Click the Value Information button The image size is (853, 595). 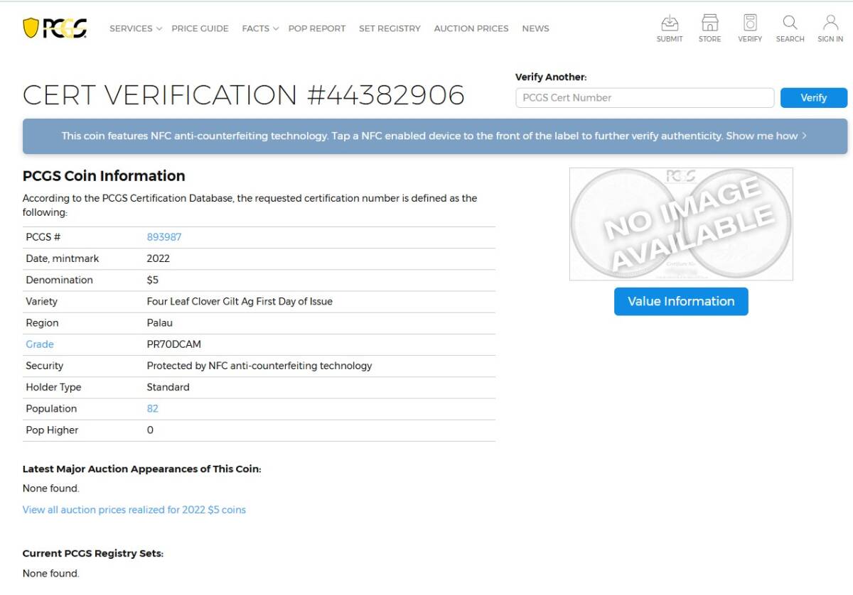pos(681,301)
